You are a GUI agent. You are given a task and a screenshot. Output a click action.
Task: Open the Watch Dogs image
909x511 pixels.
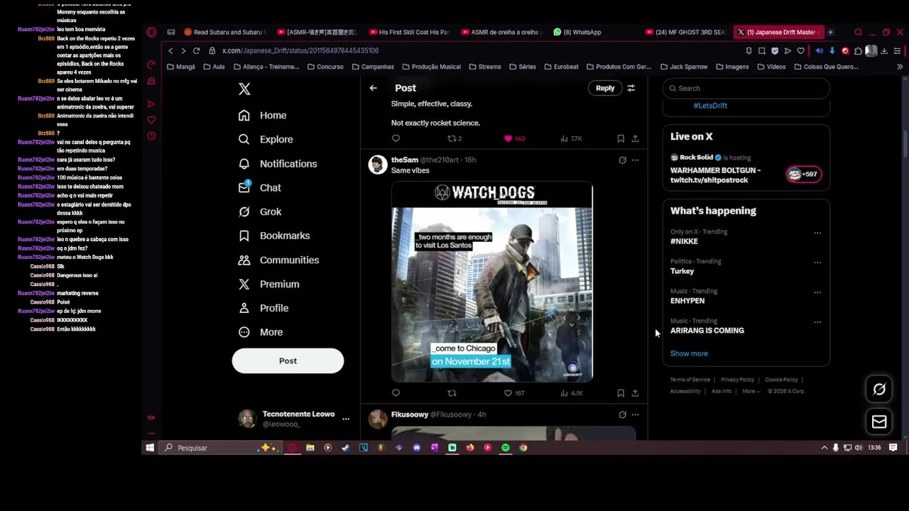[x=491, y=282]
